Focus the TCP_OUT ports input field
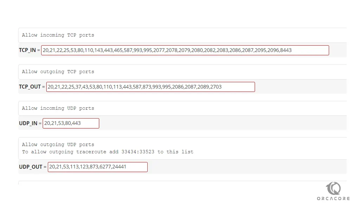This screenshot has height=211, width=360. click(150, 87)
